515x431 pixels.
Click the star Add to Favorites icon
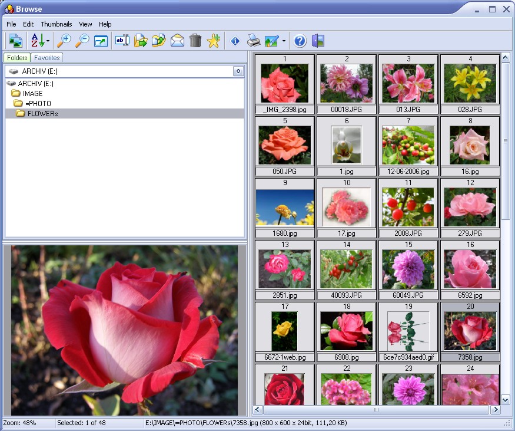(x=214, y=41)
